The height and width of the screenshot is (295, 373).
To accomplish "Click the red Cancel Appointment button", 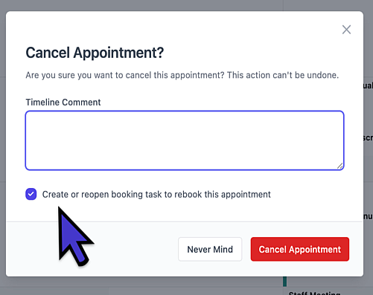I will point(300,249).
